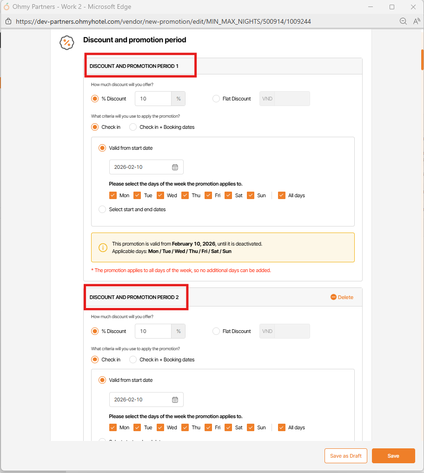
Task: Select start and end dates option in Period 1
Action: click(x=102, y=209)
